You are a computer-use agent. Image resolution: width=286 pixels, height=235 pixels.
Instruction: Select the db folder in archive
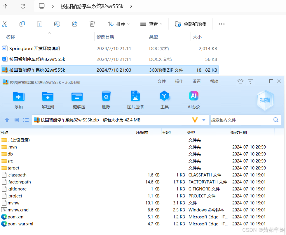(7, 154)
